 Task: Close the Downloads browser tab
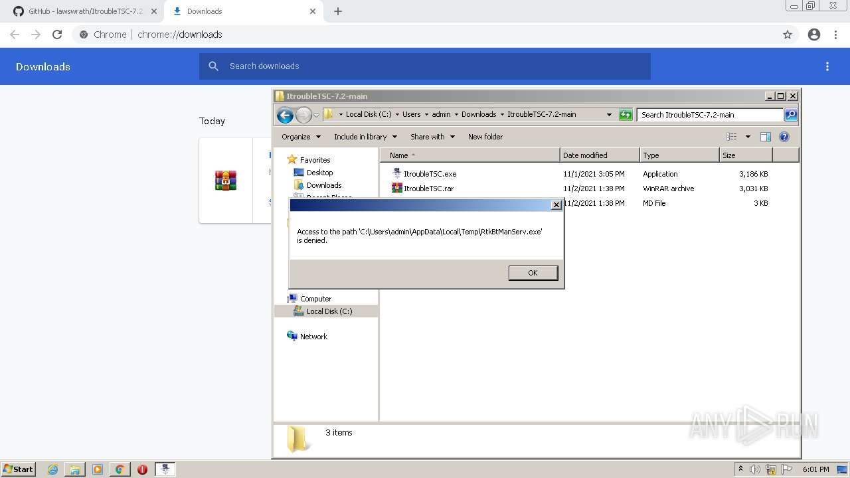click(x=312, y=11)
